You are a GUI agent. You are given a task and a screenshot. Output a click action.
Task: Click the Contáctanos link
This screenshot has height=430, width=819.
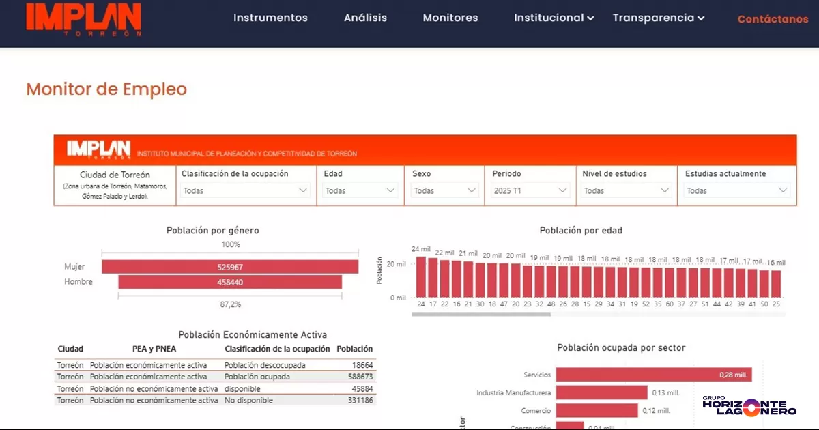pos(773,19)
